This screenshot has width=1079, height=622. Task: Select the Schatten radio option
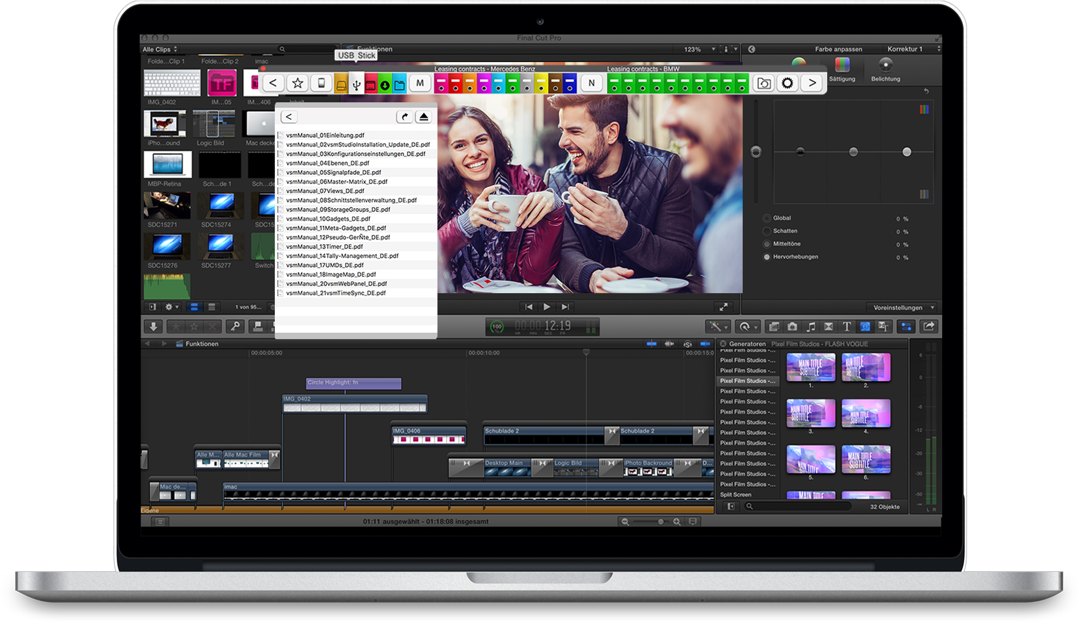pyautogui.click(x=766, y=231)
